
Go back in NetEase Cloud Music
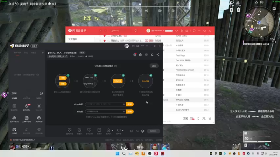100,31
